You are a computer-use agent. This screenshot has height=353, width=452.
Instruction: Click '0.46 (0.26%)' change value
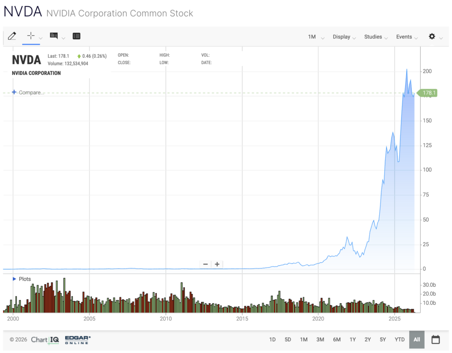tap(94, 56)
